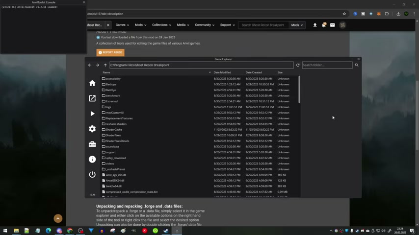Click the open-external-link icon in sidebar

pos(92,98)
